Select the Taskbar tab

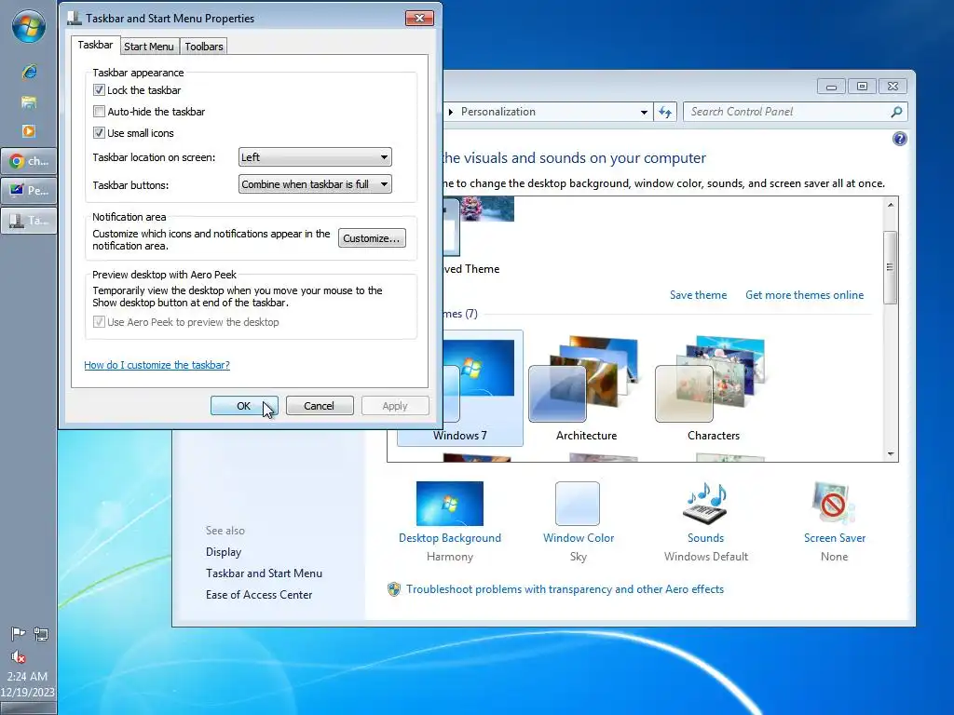[95, 45]
